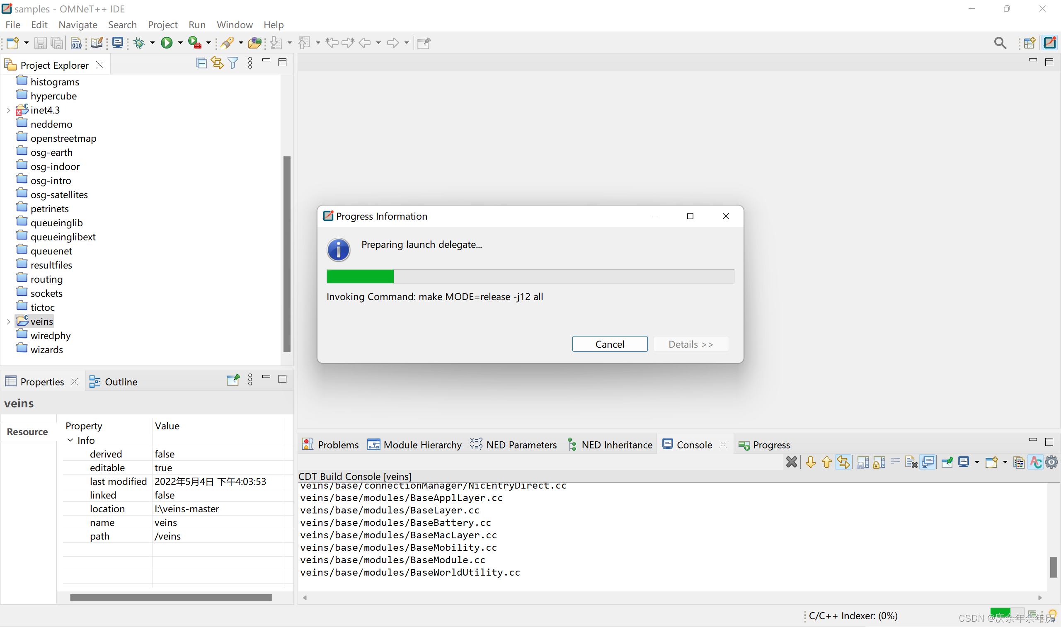This screenshot has width=1061, height=627.
Task: Click the green build progress bar
Action: (360, 276)
